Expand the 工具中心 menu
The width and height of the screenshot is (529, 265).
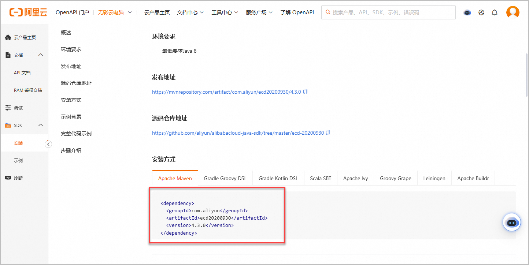click(x=225, y=12)
